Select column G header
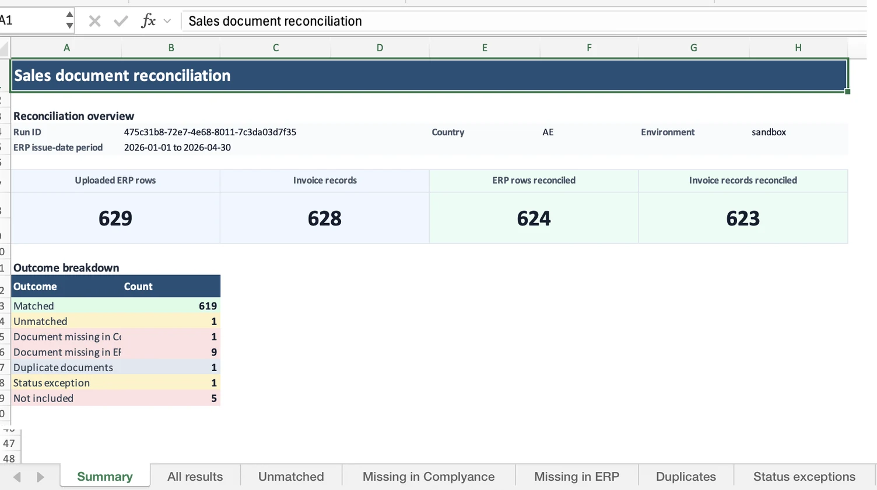 693,48
